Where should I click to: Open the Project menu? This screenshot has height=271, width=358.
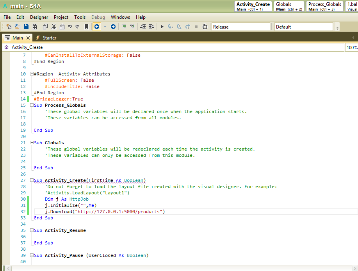pos(61,17)
